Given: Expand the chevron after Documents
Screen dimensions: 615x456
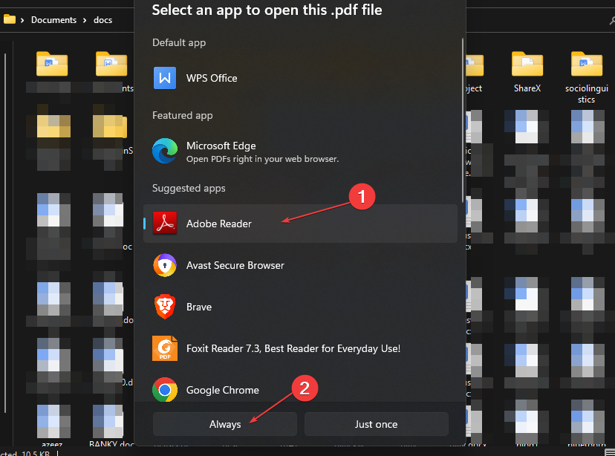Looking at the screenshot, I should 85,20.
